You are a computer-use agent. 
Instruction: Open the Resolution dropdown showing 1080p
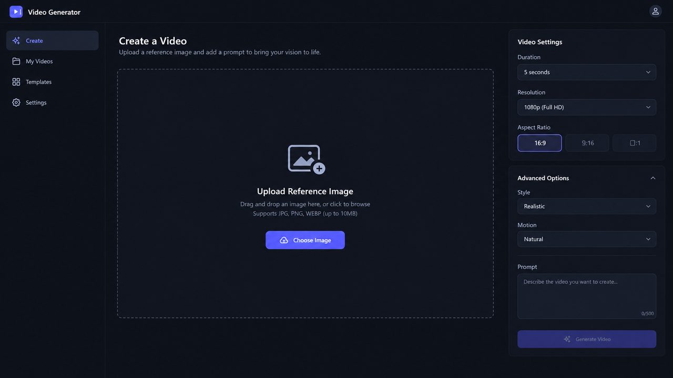587,107
